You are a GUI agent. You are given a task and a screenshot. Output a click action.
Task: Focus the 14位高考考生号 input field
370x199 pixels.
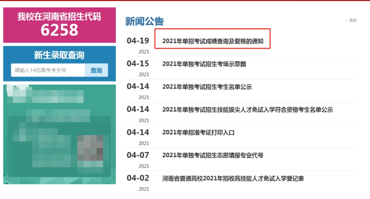48,70
